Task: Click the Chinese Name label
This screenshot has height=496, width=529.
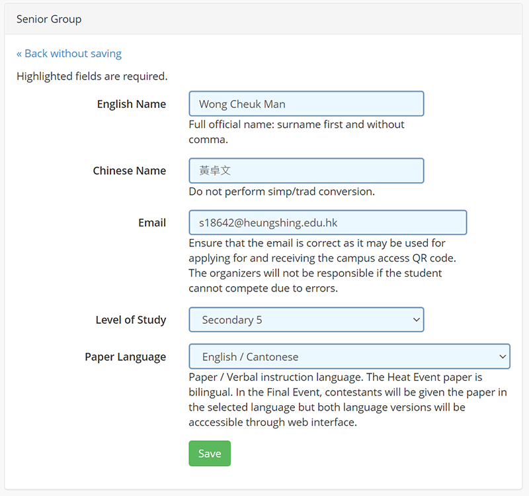Action: (129, 171)
